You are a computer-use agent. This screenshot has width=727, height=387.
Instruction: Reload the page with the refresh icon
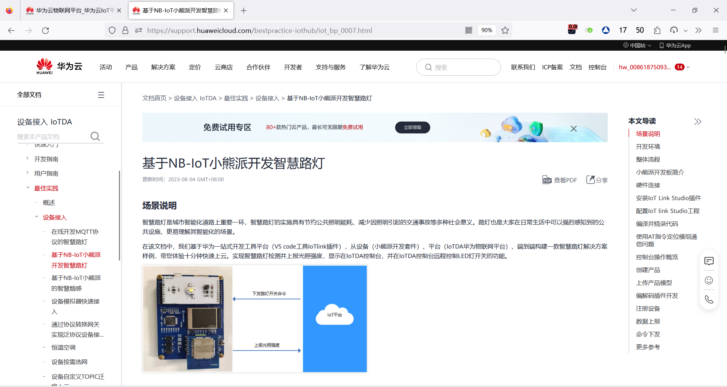[45, 30]
